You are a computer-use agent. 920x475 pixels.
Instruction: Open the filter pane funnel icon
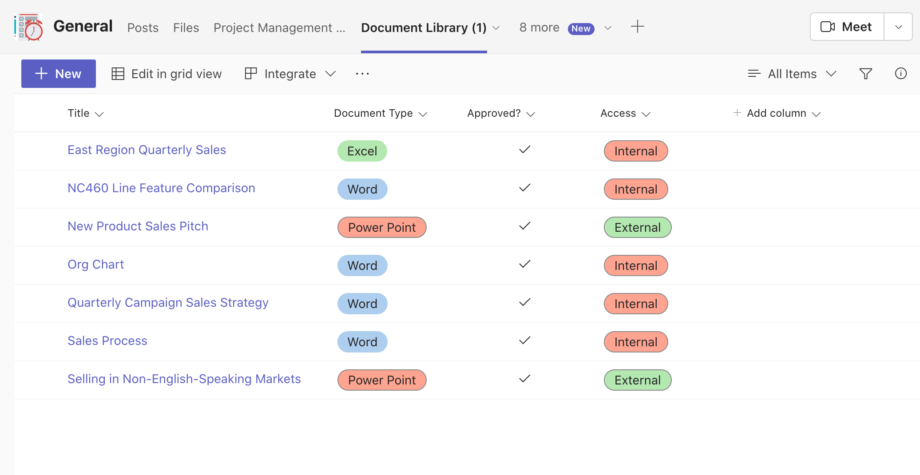[865, 74]
